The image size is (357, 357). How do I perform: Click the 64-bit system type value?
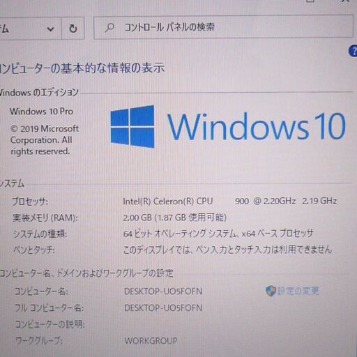tap(218, 234)
